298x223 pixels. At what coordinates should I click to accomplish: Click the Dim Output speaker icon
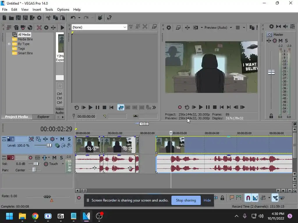pyautogui.click(x=285, y=26)
